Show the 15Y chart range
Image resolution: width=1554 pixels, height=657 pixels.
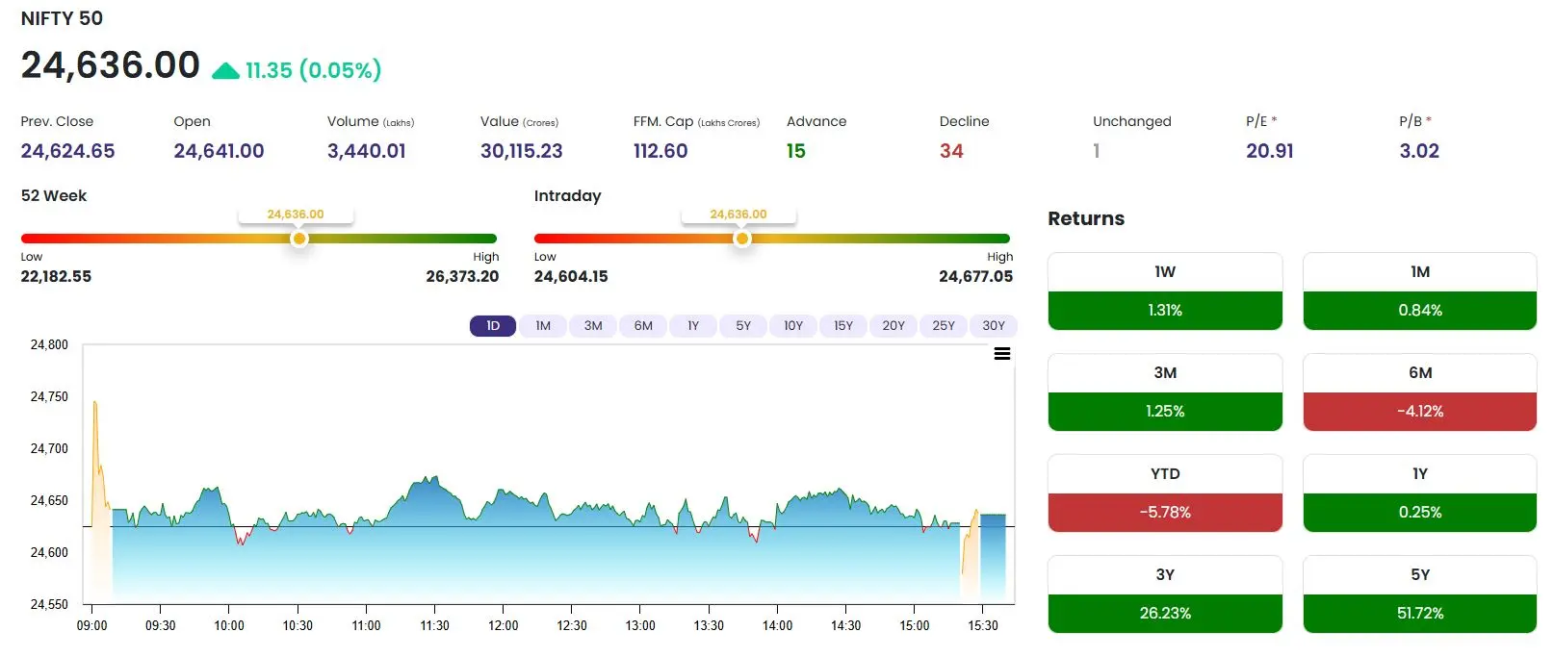(x=843, y=326)
